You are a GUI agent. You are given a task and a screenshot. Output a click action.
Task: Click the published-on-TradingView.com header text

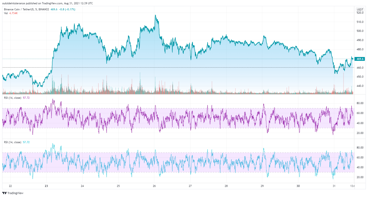click(48, 3)
